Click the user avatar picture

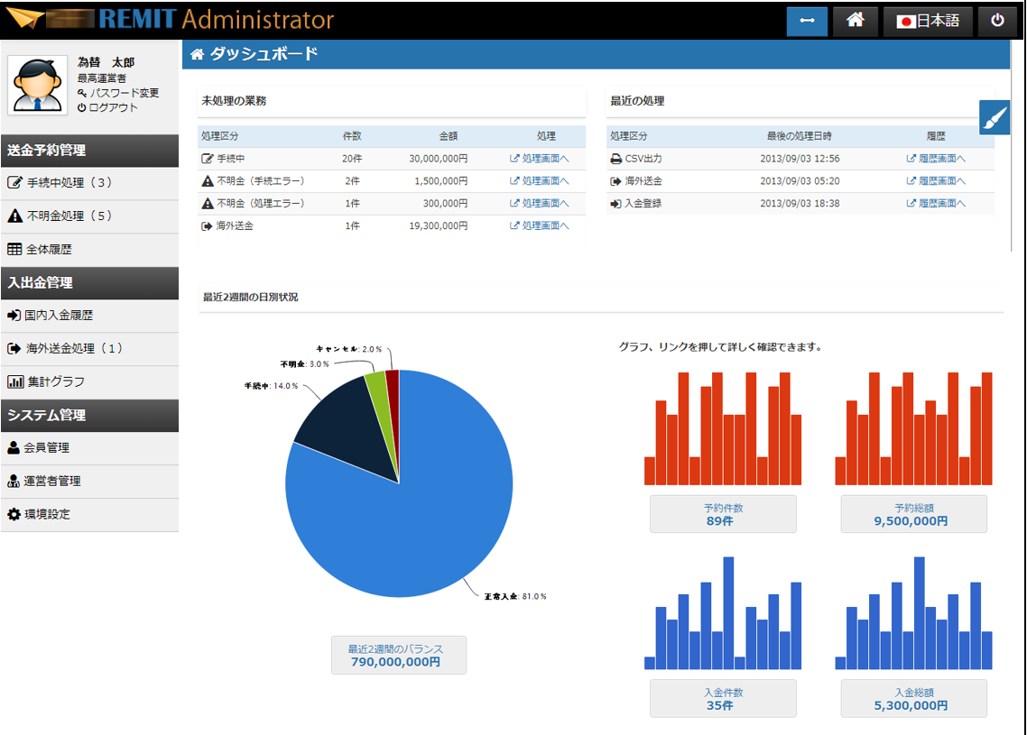click(x=37, y=85)
